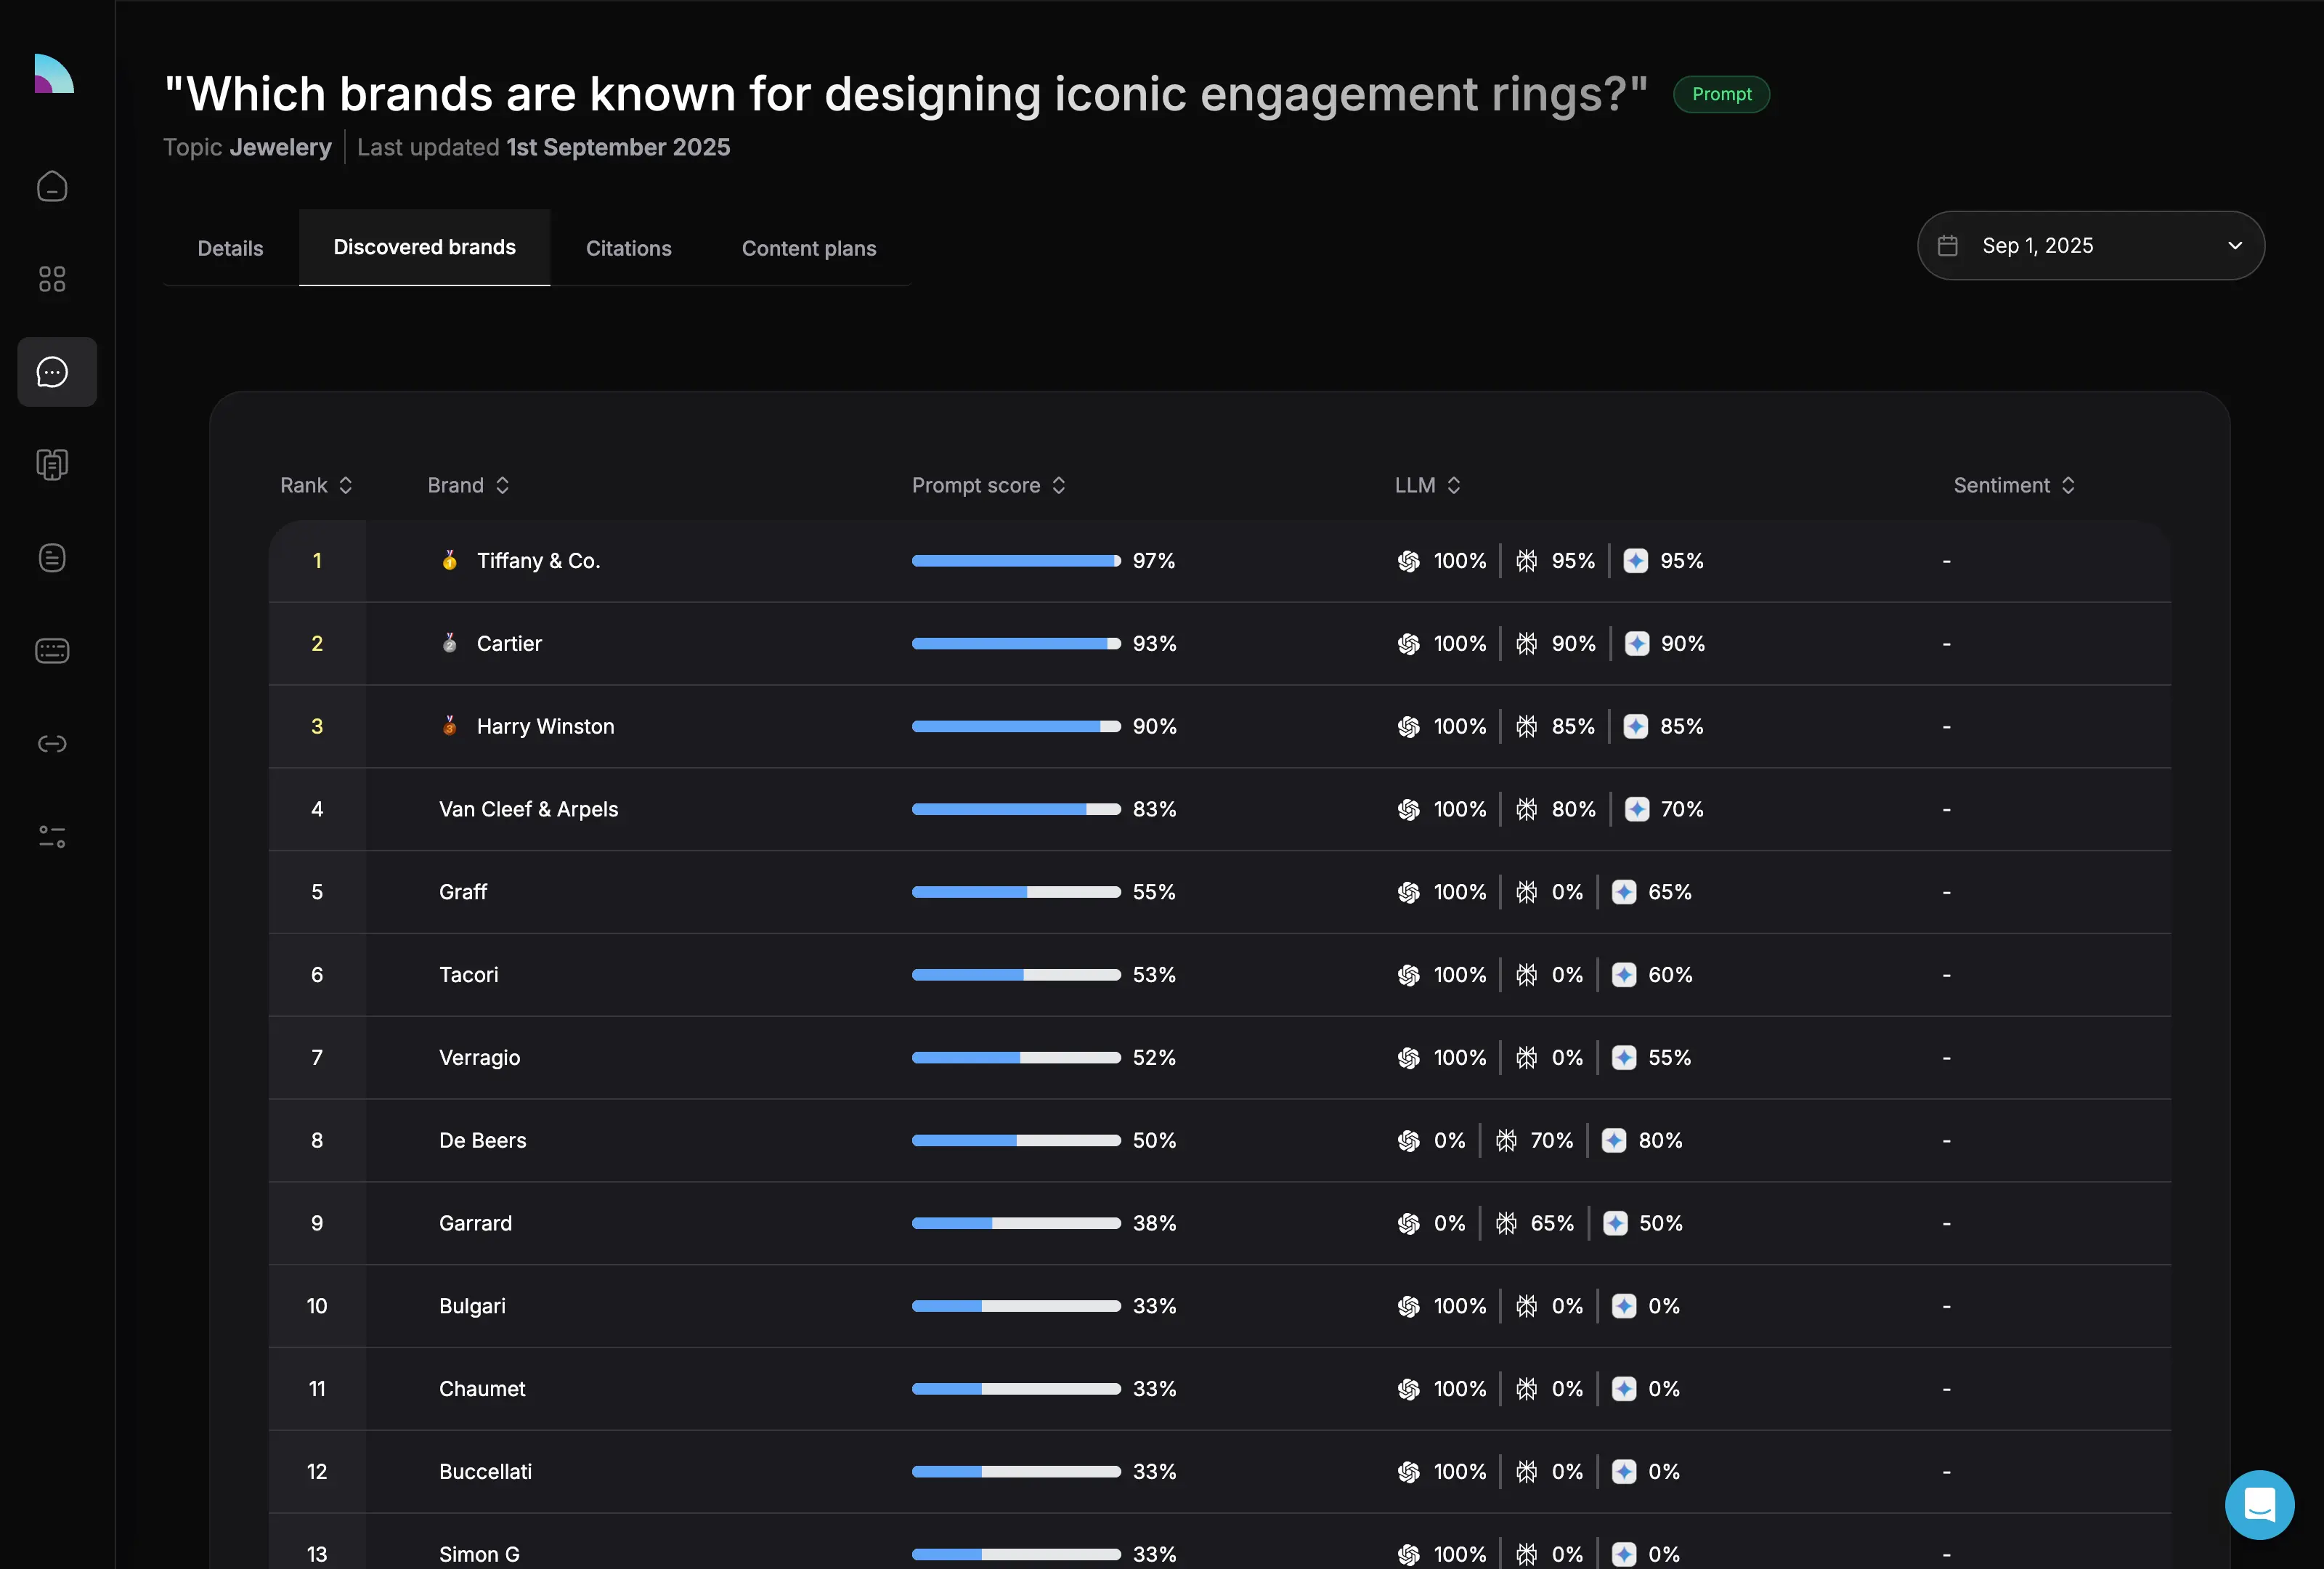Sort table by Brand column
Viewport: 2324px width, 1569px height.
click(468, 485)
